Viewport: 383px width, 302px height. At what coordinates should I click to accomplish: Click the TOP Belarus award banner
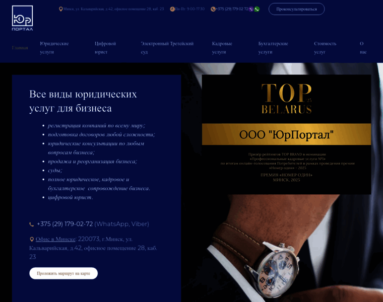click(x=286, y=134)
